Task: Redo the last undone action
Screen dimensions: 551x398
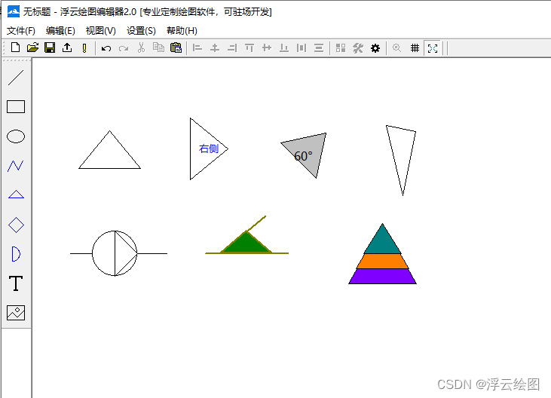Action: tap(124, 48)
